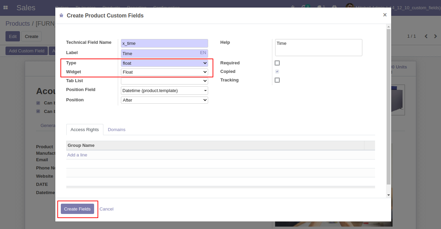Click the debug bug icon in dialog header
The width and height of the screenshot is (441, 229).
(x=61, y=15)
